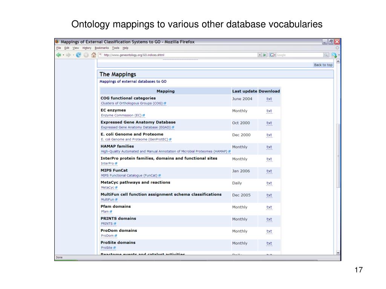
Task: Open the View menu
Action: coord(75,48)
